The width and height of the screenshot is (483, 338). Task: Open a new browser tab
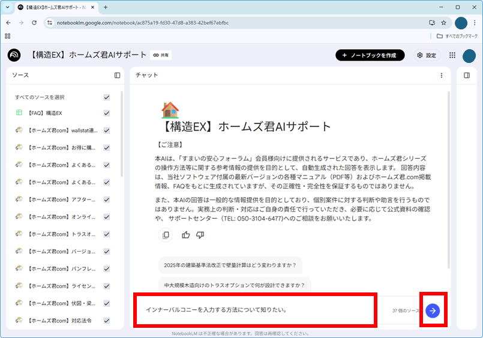click(106, 7)
